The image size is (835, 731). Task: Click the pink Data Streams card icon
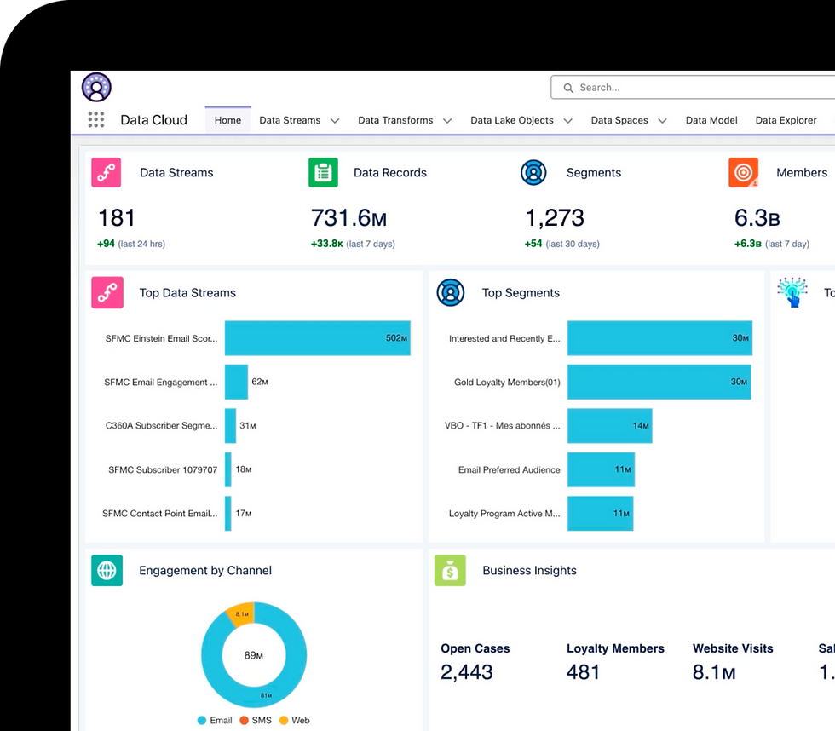click(106, 172)
